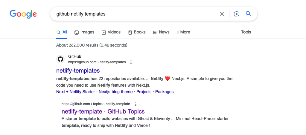Image resolution: width=306 pixels, height=135 pixels.
Task: Open the Tools options
Action: [246, 32]
